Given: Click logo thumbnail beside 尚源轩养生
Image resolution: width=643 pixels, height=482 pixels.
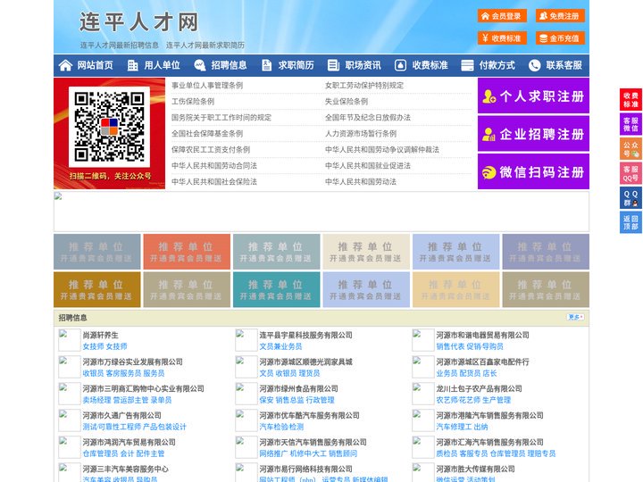Looking at the screenshot, I should [69, 340].
